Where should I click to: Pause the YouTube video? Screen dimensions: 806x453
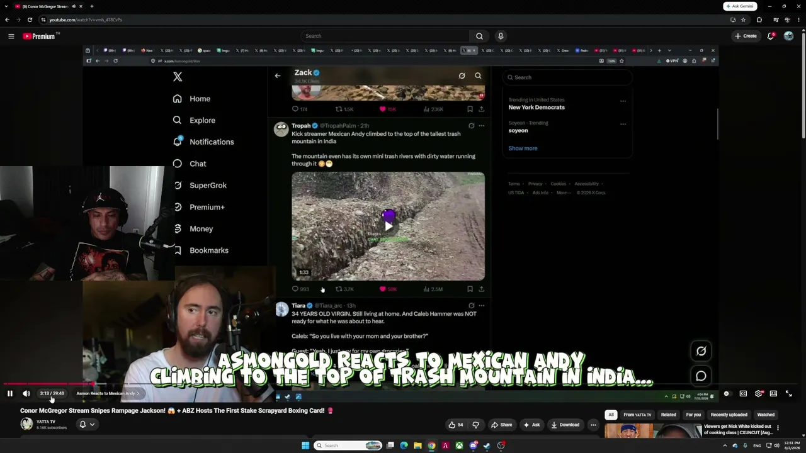(x=10, y=393)
